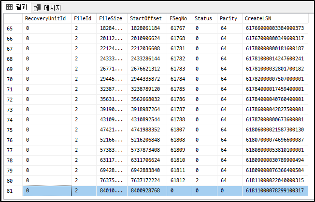This screenshot has height=202, width=315.
Task: Click FileSize cell 24333...
Action: click(112, 58)
